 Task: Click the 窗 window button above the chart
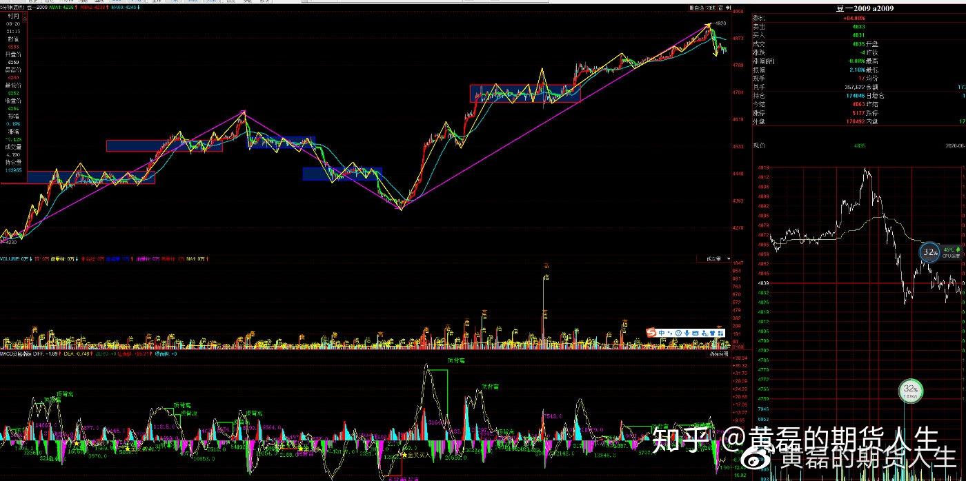720,8
